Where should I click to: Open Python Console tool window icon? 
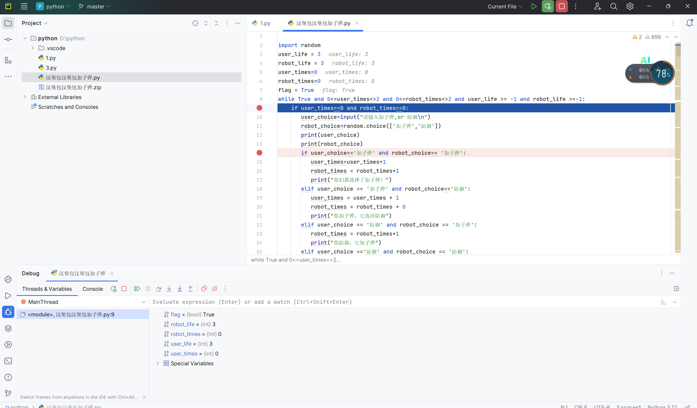(x=8, y=279)
